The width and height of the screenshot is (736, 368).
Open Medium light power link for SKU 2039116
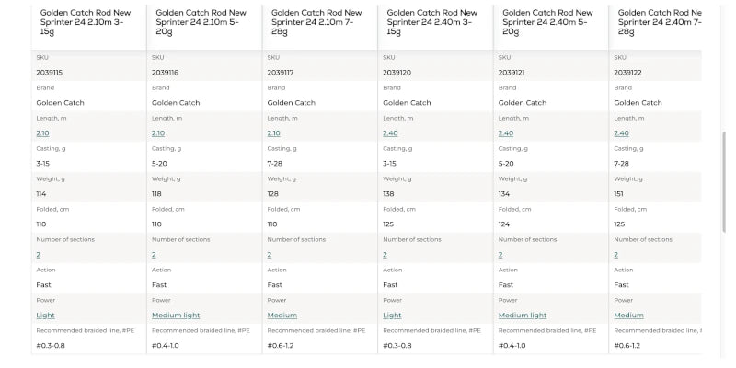click(175, 316)
